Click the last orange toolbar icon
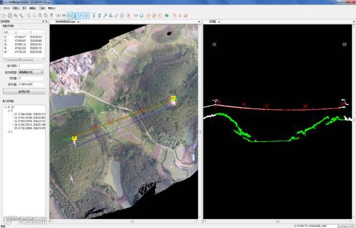Screen dimensions: 356x228 pyautogui.click(x=185, y=16)
